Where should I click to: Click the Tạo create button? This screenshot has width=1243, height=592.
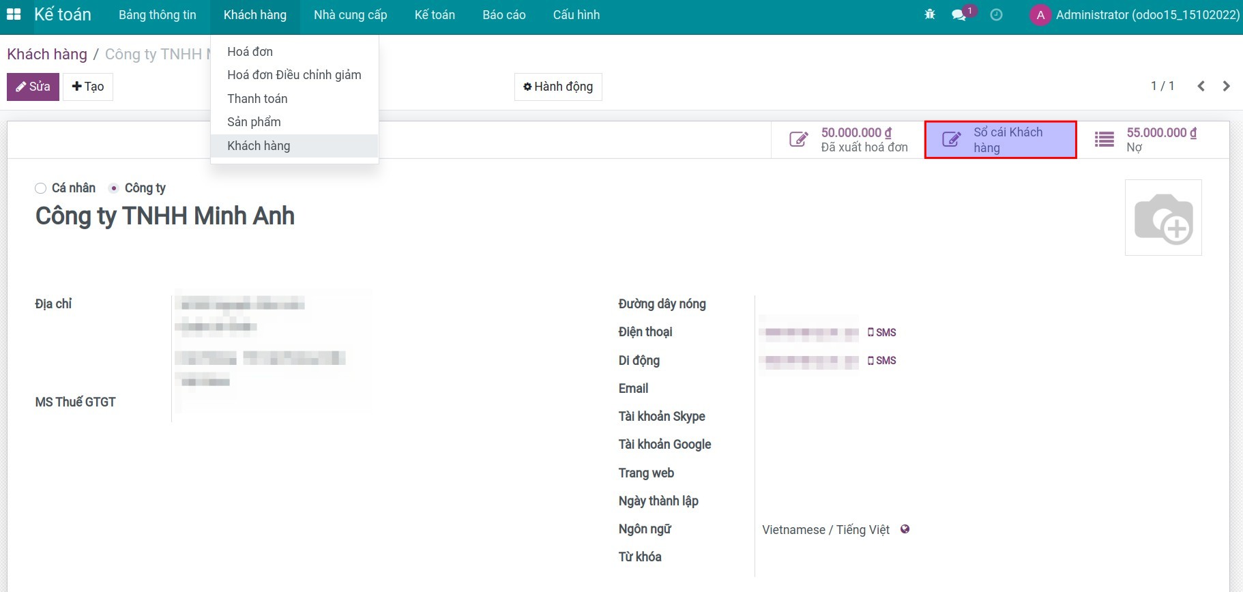88,87
